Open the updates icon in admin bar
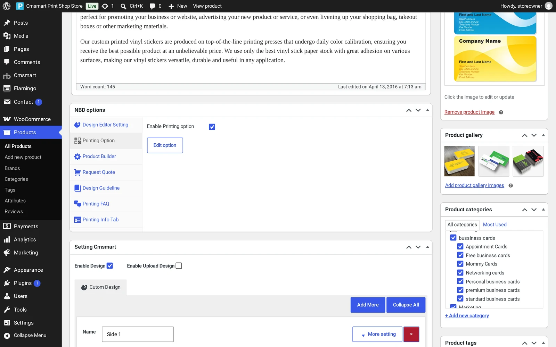The width and height of the screenshot is (556, 347). point(105,6)
